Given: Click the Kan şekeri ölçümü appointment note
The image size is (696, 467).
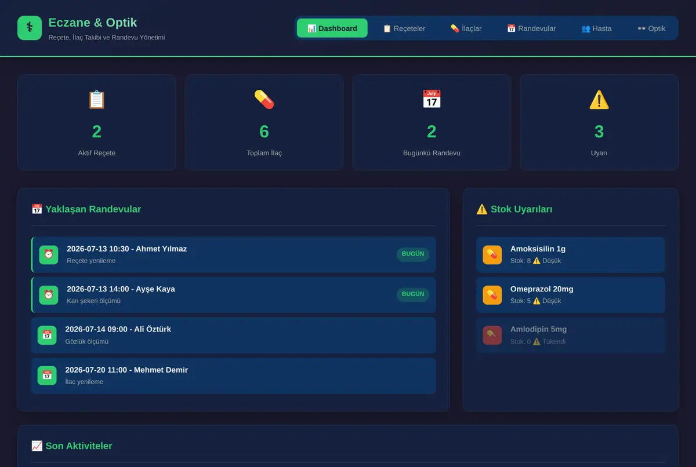Looking at the screenshot, I should tap(93, 301).
